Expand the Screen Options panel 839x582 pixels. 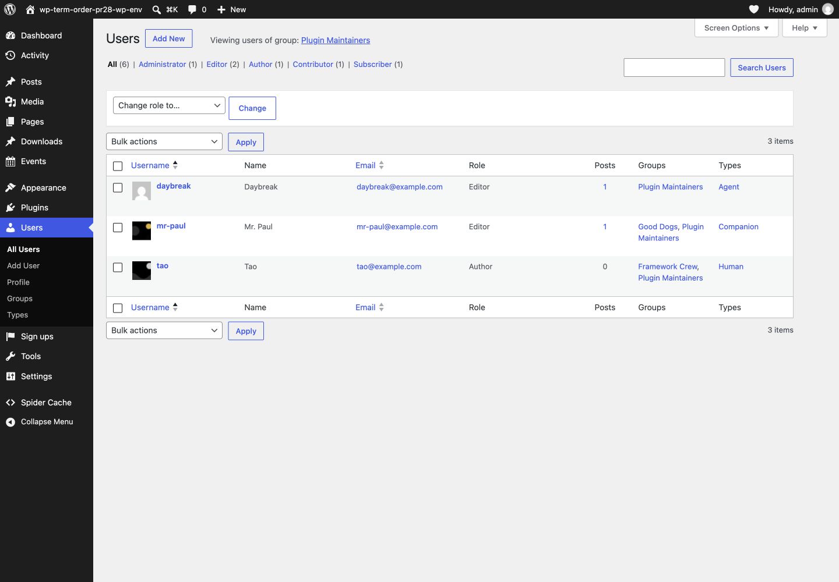coord(736,28)
